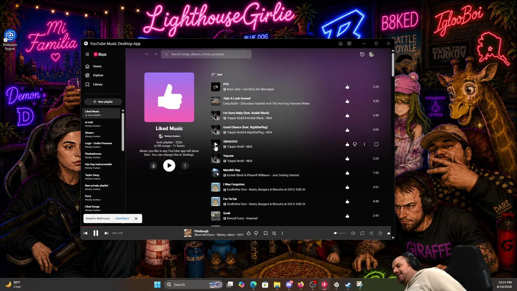
Task: Go back with the left arrow
Action: tap(147, 54)
